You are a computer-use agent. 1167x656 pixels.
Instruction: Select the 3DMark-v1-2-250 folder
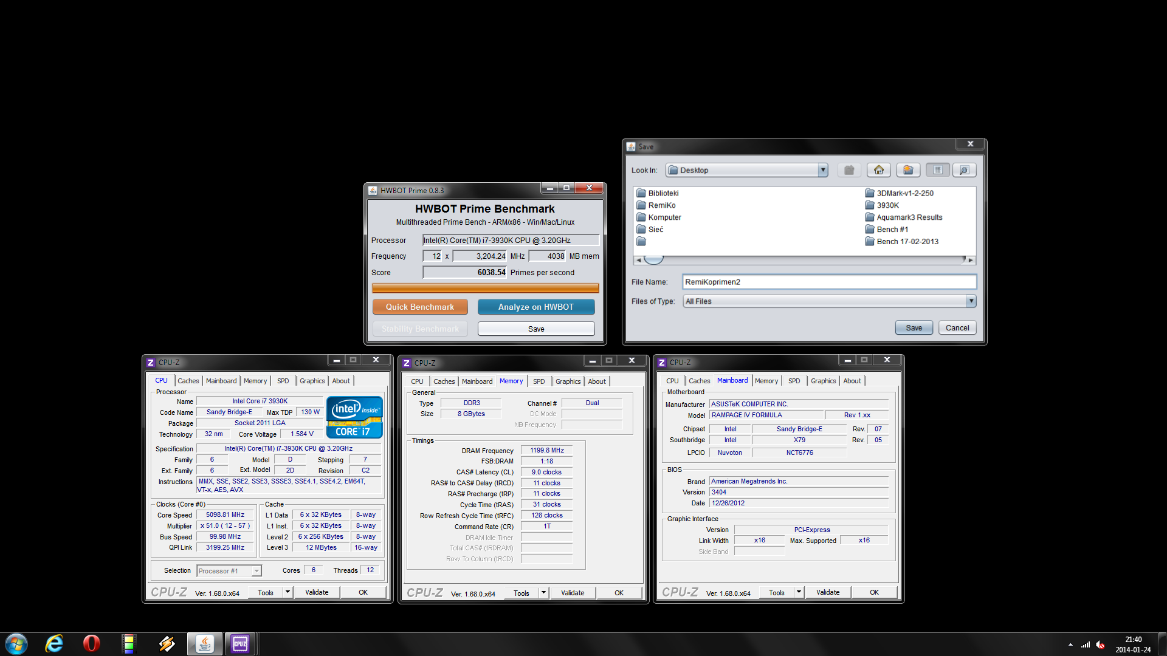(x=899, y=193)
